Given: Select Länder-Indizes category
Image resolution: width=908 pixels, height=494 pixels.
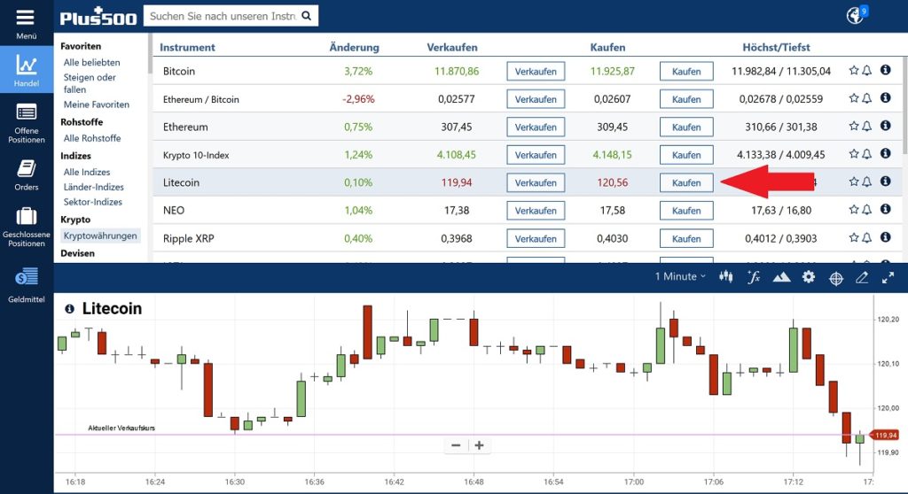Looking at the screenshot, I should 94,187.
